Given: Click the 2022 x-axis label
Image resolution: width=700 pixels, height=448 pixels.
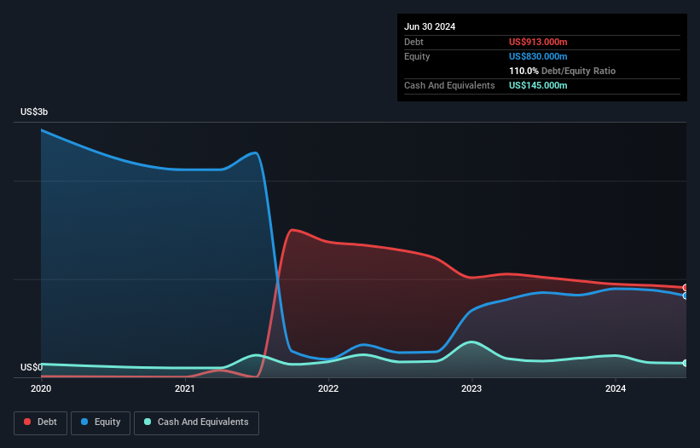Looking at the screenshot, I should click(x=328, y=388).
